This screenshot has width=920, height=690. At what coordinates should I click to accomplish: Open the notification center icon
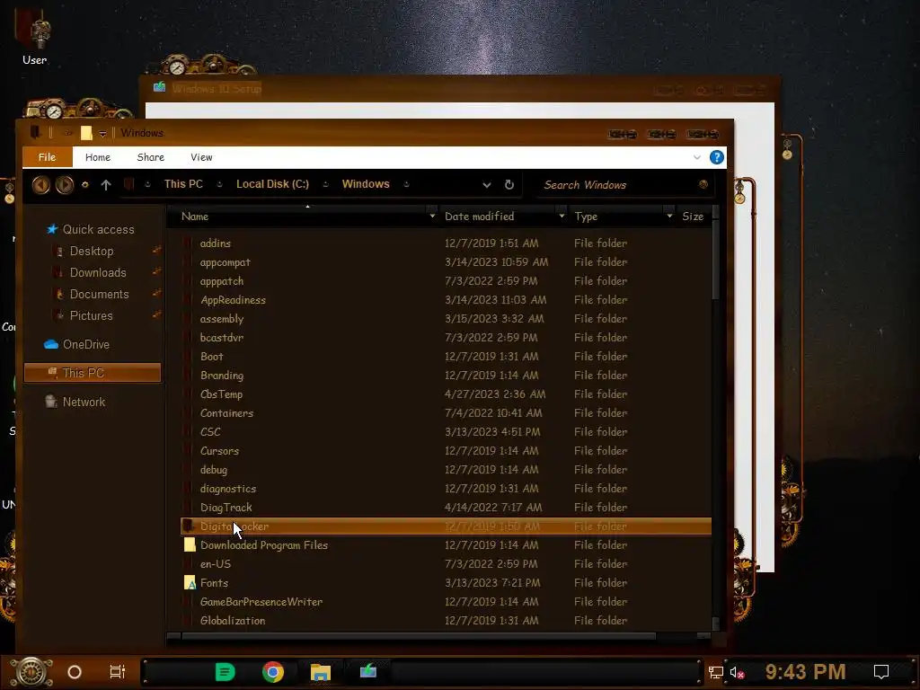tap(881, 672)
